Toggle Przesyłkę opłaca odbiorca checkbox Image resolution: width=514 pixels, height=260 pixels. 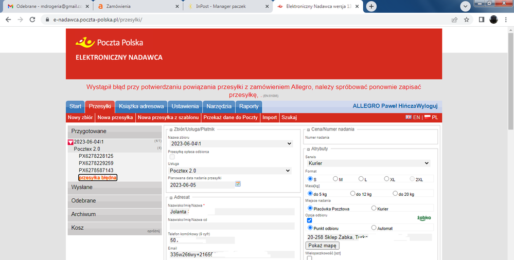pyautogui.click(x=172, y=157)
